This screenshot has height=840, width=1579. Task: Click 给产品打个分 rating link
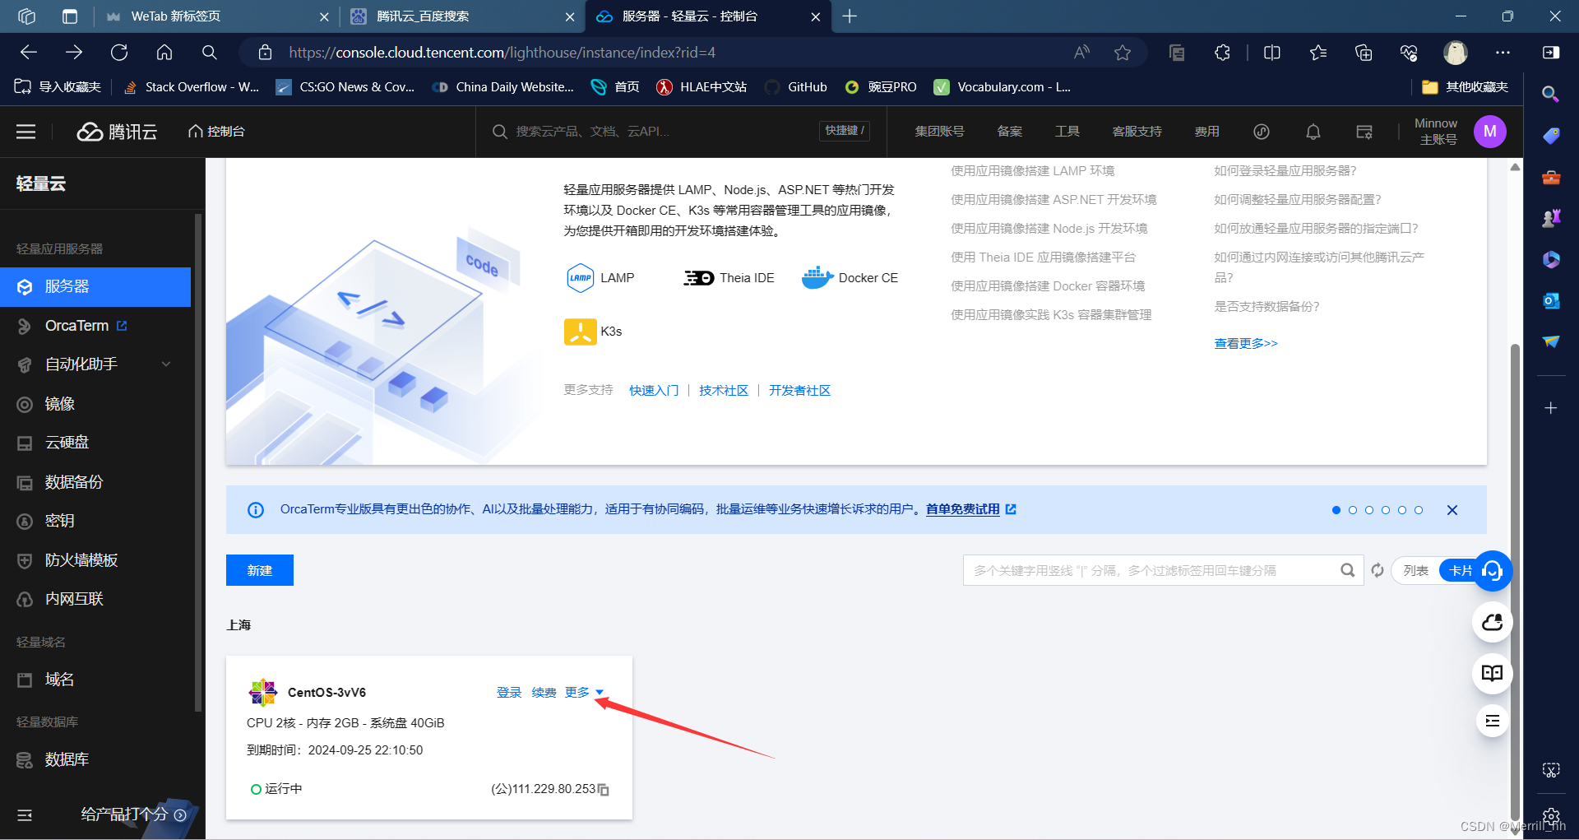(133, 814)
